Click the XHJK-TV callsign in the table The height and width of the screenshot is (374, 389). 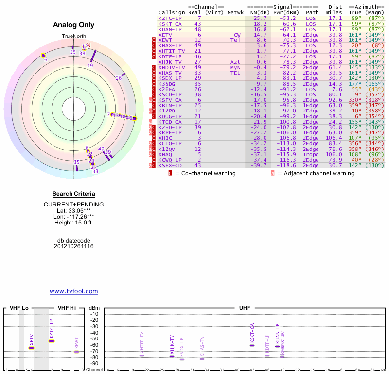pyautogui.click(x=170, y=62)
